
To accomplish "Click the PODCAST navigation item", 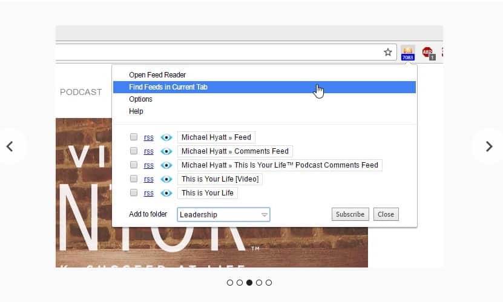I will pyautogui.click(x=81, y=93).
